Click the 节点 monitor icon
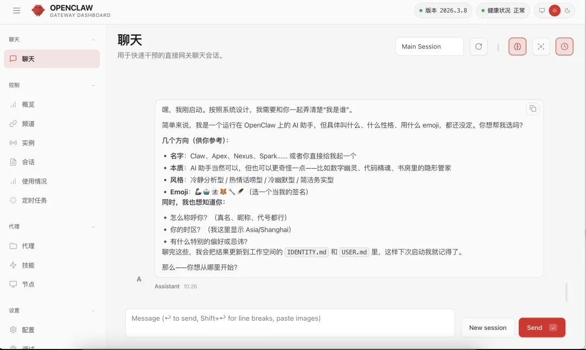 [x=13, y=284]
